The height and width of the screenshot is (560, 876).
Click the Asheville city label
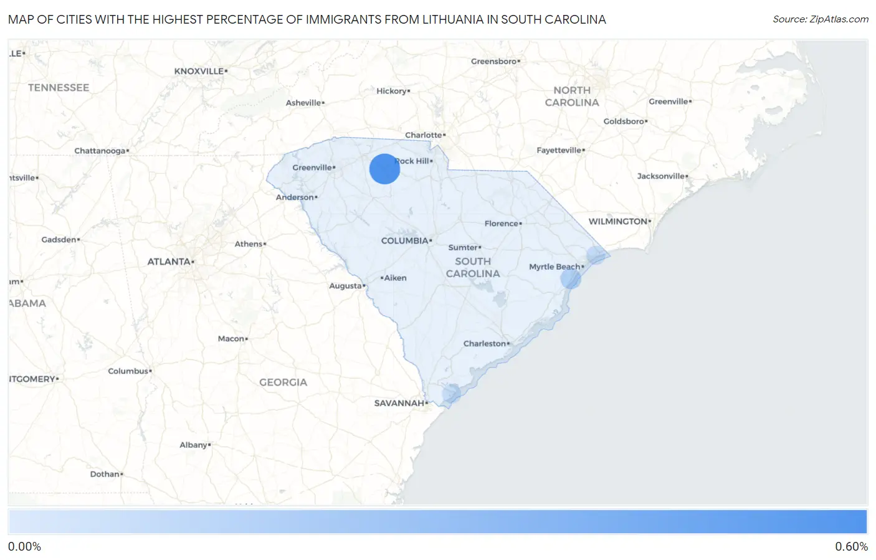tap(303, 103)
